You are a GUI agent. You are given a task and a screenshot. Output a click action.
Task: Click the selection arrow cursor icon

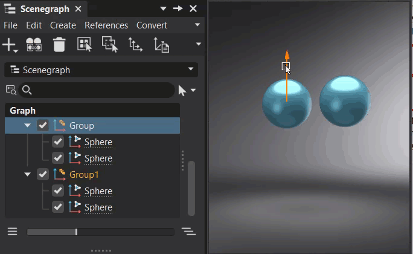(182, 91)
